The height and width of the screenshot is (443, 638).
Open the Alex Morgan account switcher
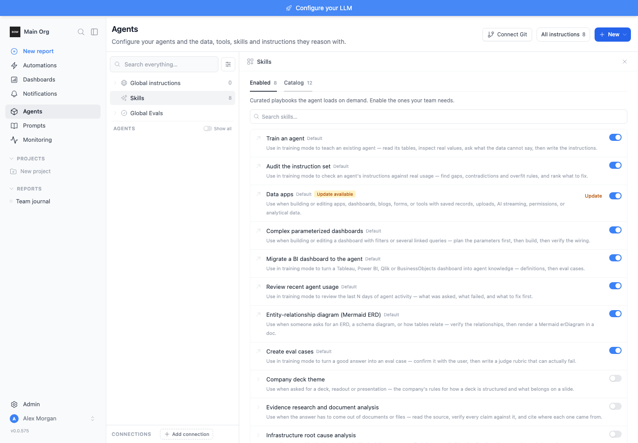93,419
